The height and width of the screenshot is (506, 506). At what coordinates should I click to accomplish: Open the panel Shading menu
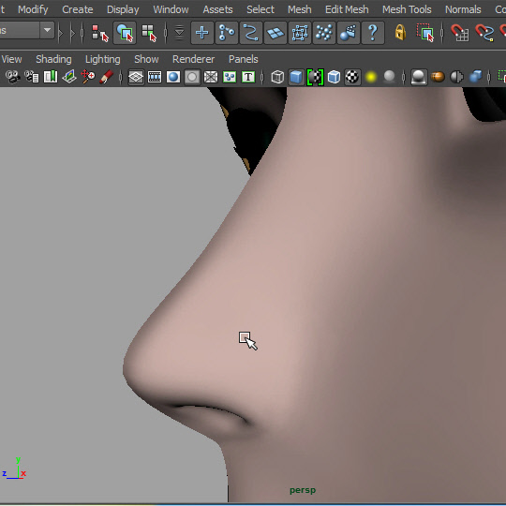tap(53, 59)
